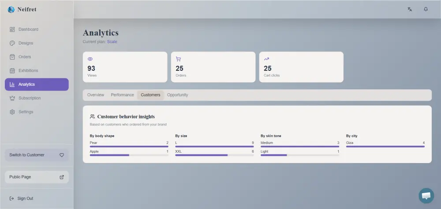Click the Exhibitions calendar icon

coord(12,71)
